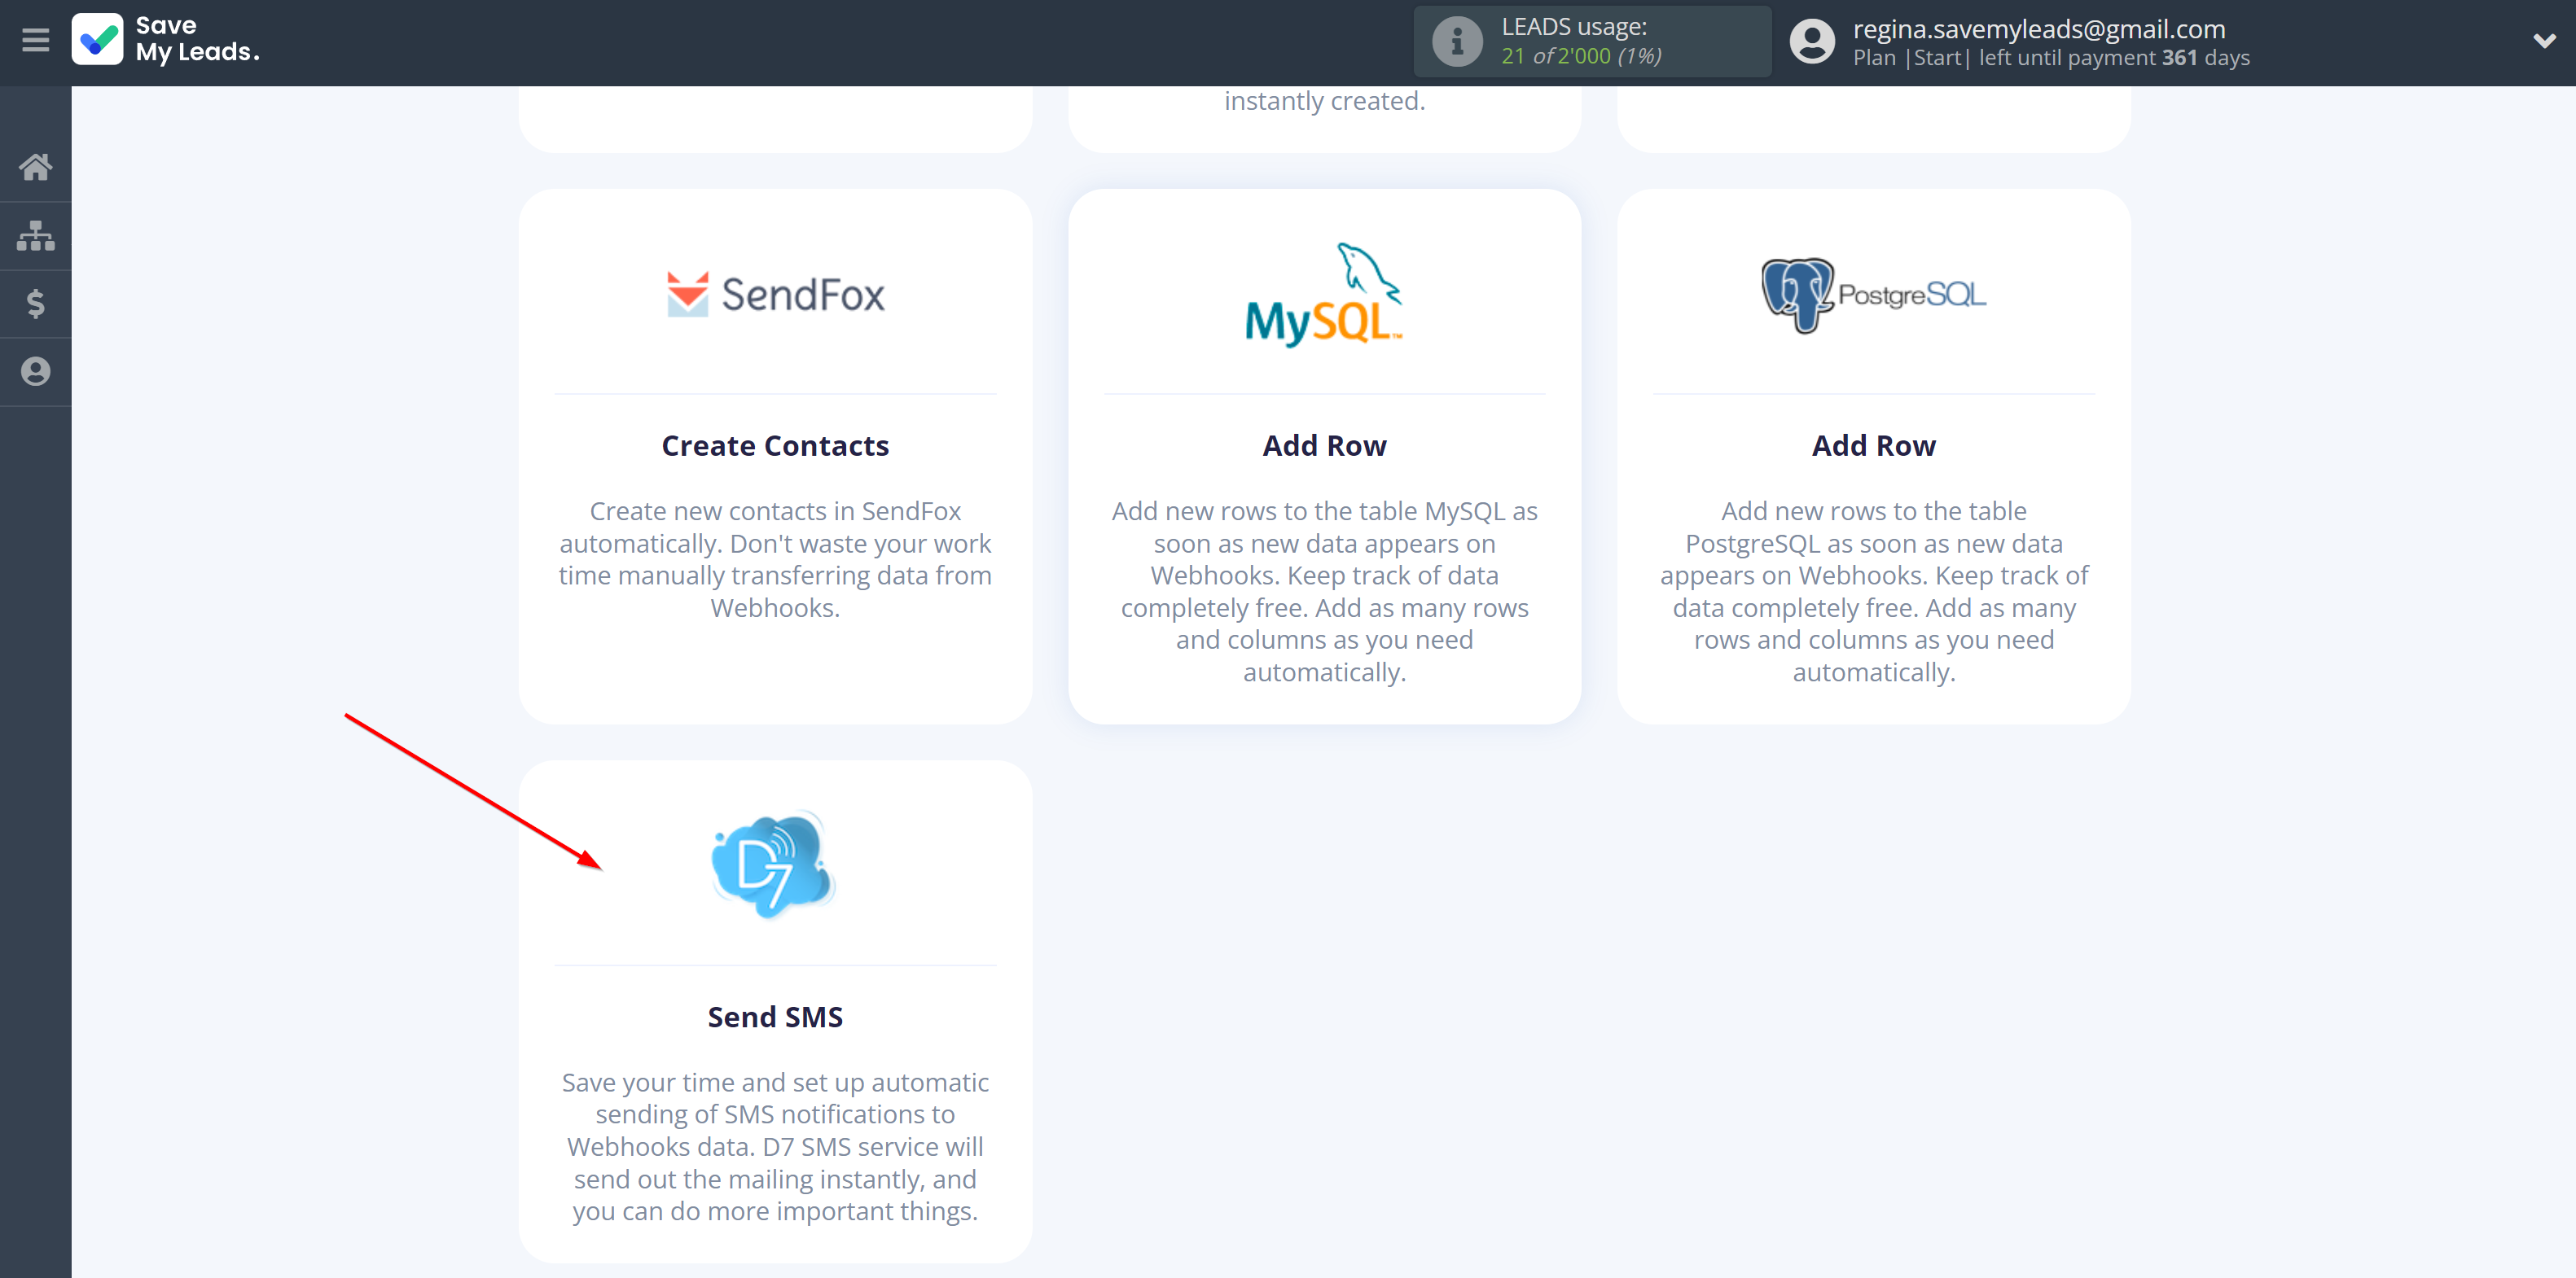Open the connections sitemap icon
Screen dimensions: 2576x1278
pos(35,236)
